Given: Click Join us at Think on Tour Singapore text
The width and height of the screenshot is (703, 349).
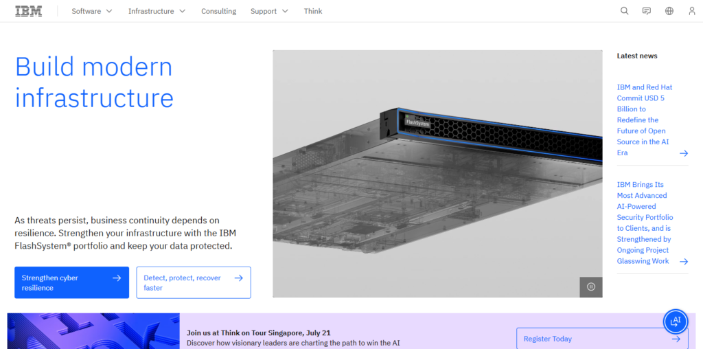Looking at the screenshot, I should click(x=259, y=333).
